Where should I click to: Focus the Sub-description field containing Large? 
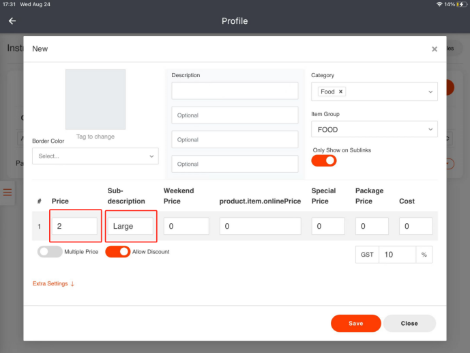click(131, 226)
